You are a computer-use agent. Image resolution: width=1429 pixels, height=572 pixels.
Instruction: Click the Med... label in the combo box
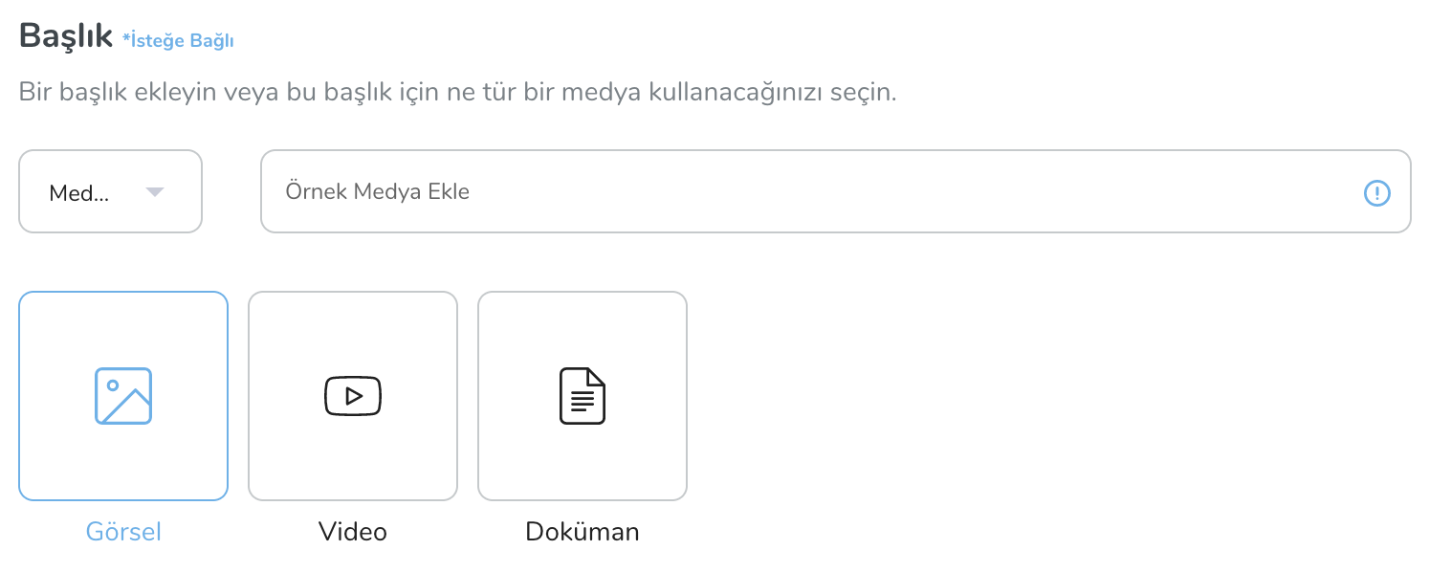[x=78, y=193]
